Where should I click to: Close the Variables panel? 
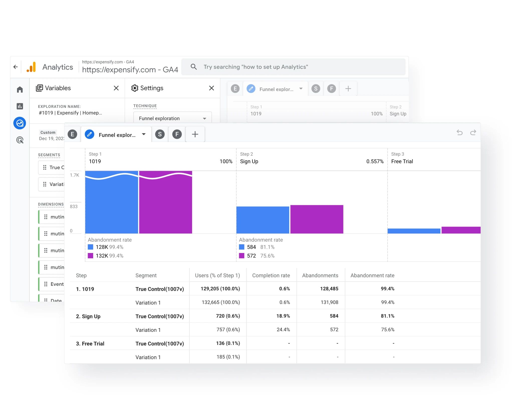116,88
